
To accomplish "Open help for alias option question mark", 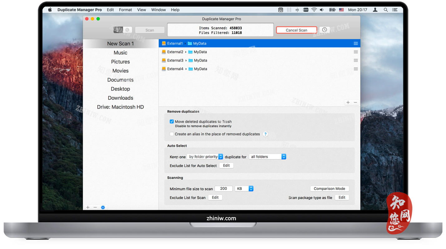I will tap(265, 134).
